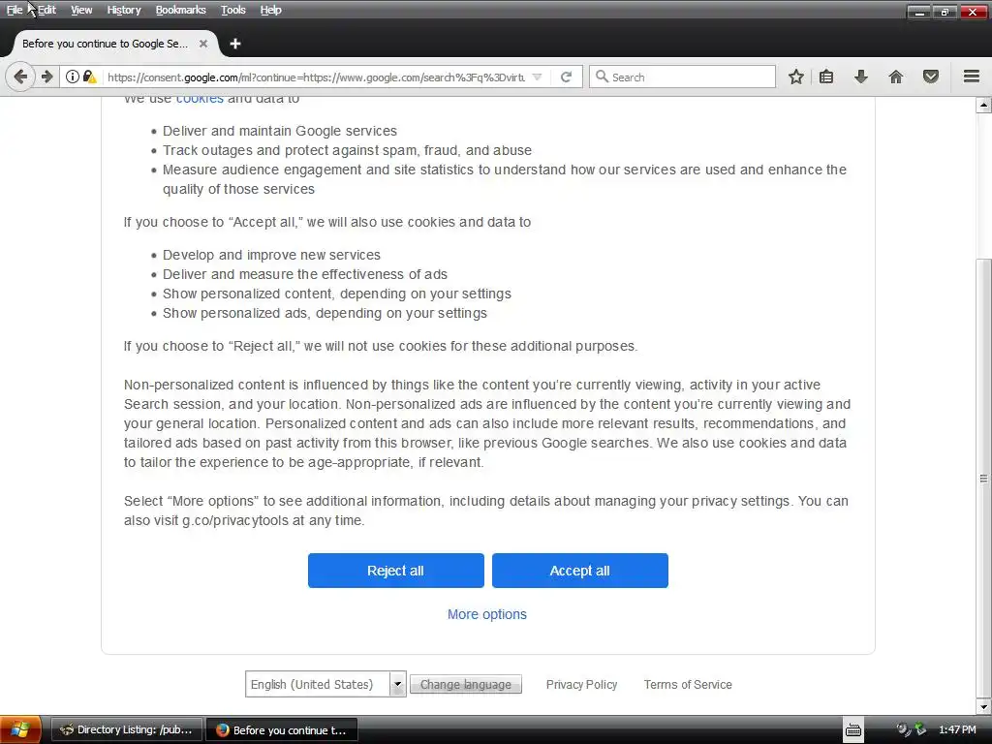
Task: Open a new tab with the plus icon
Action: [235, 44]
